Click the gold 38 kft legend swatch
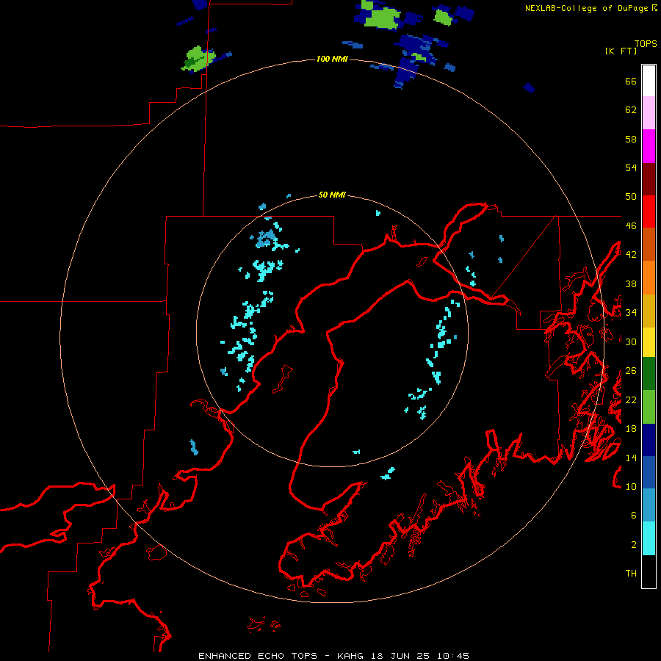 click(649, 311)
